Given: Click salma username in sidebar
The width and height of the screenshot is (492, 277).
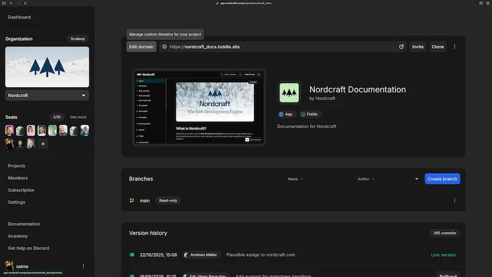Looking at the screenshot, I should 22,267.
